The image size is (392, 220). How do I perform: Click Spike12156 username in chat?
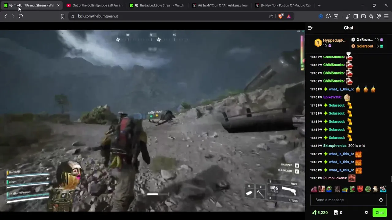[332, 97]
